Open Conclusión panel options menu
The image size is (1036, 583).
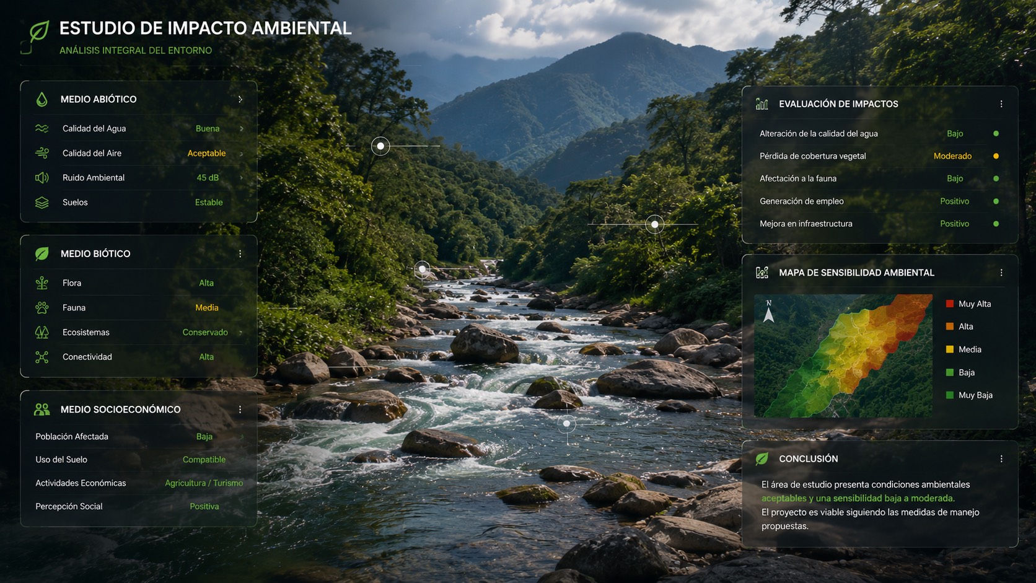tap(1001, 459)
